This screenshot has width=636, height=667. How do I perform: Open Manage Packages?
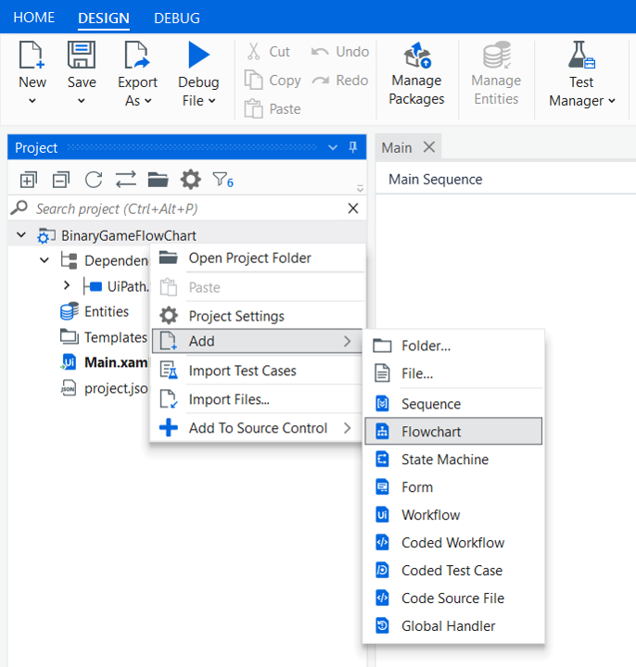(x=417, y=73)
